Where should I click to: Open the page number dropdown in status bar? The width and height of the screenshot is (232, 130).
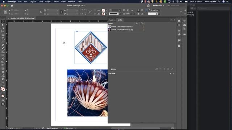click(x=33, y=129)
